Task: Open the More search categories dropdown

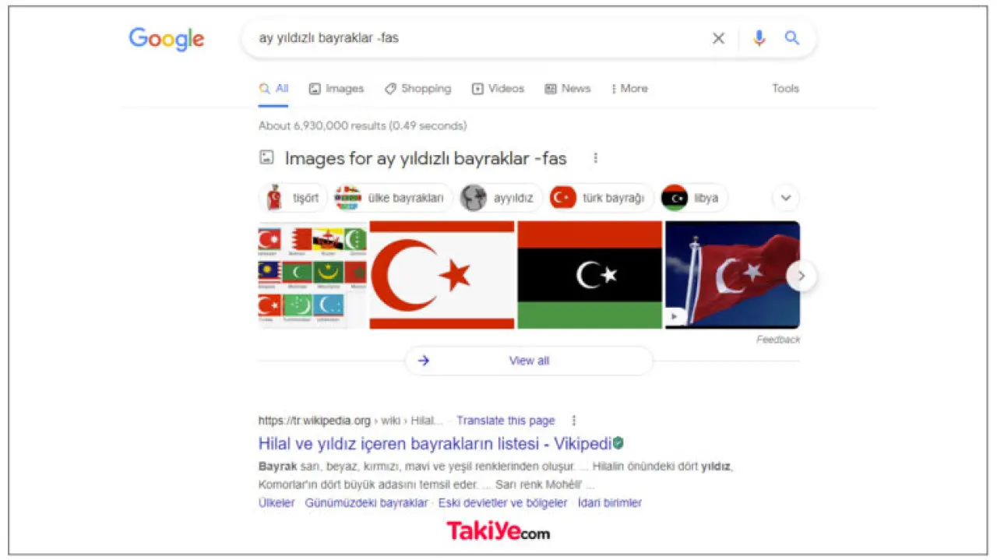Action: [x=629, y=89]
